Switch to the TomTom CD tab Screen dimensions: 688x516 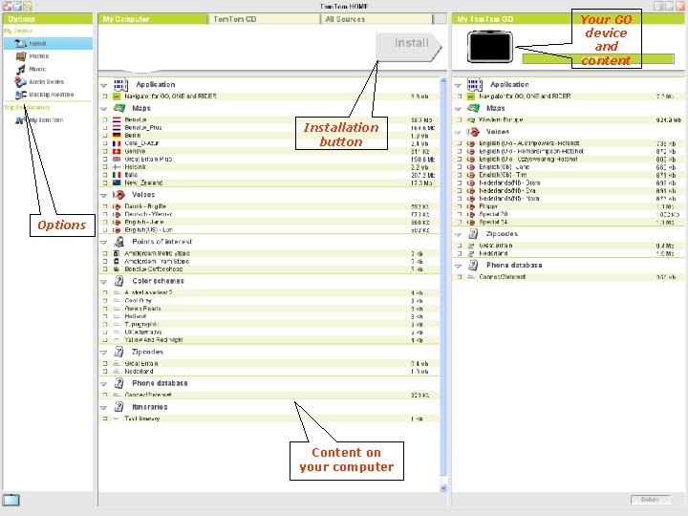[264, 19]
